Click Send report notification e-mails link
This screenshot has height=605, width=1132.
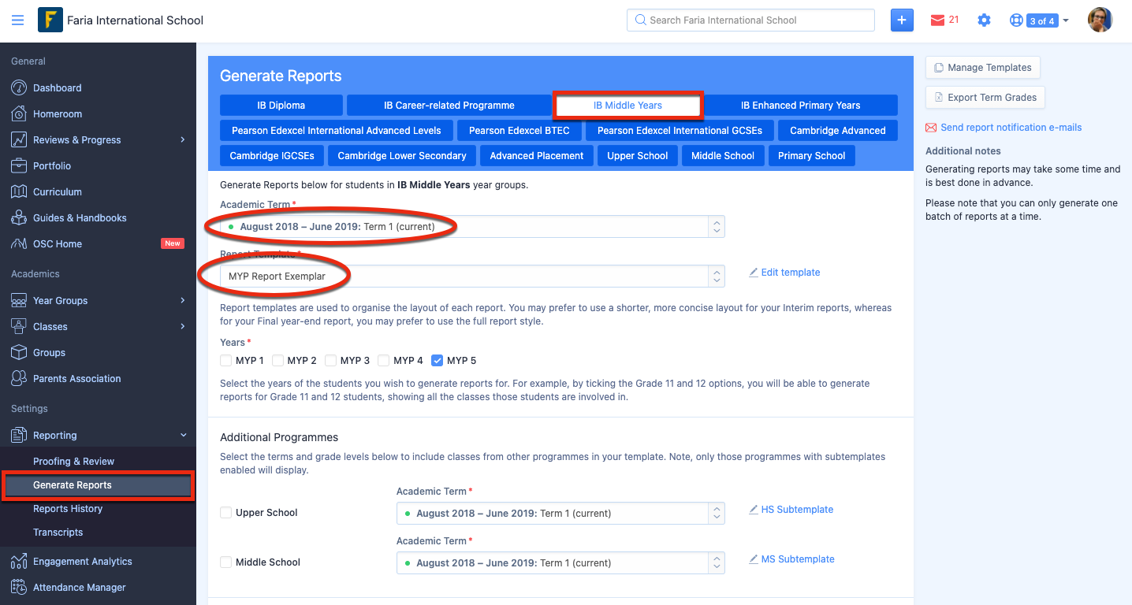tap(1011, 128)
